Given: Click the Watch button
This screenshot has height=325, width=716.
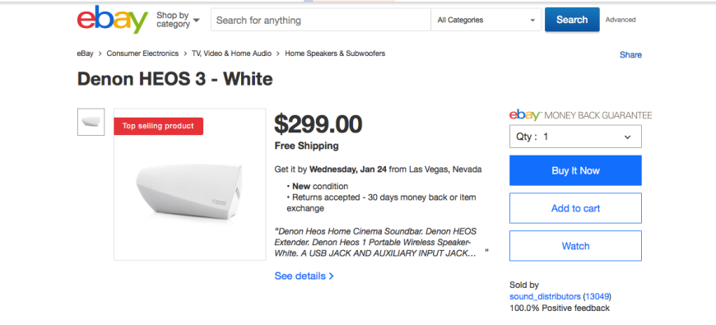Looking at the screenshot, I should tap(575, 246).
